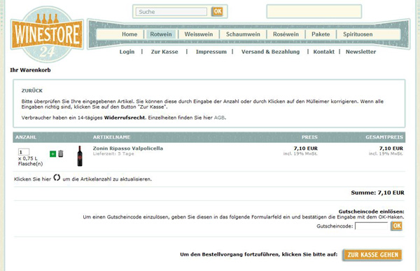Click the green plus icon to add a bottle
The width and height of the screenshot is (420, 271).
point(52,154)
